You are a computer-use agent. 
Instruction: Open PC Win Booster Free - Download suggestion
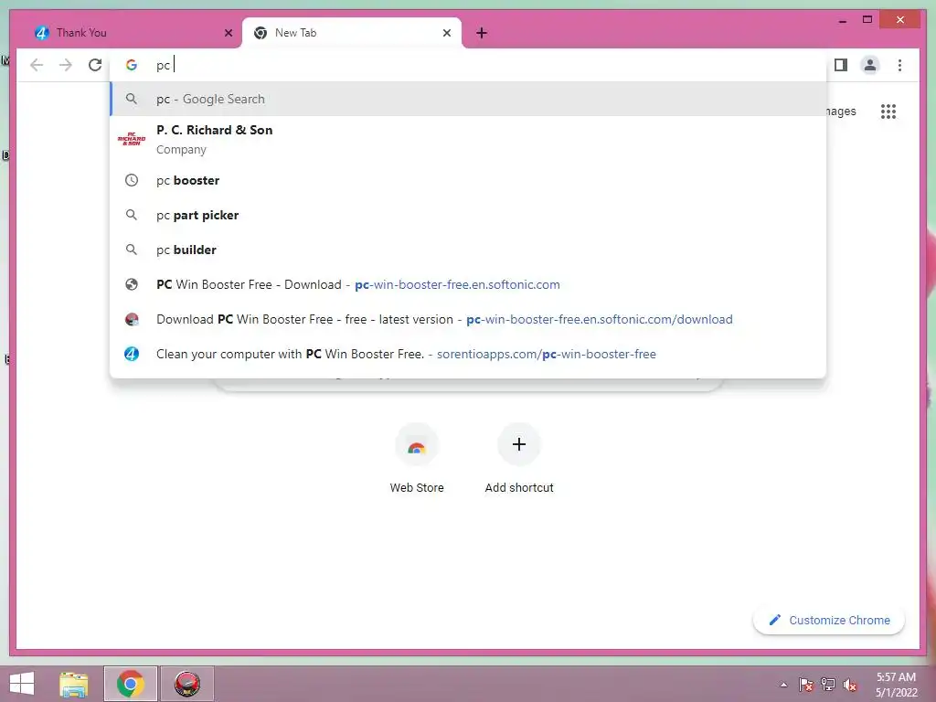pyautogui.click(x=468, y=284)
